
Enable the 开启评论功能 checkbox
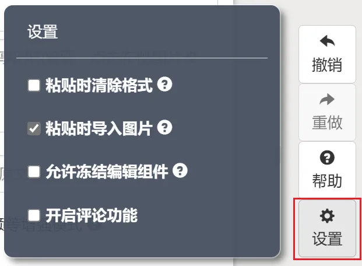point(34,215)
